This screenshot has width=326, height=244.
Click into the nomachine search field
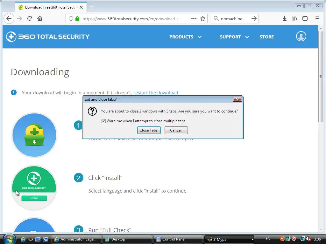[234, 19]
